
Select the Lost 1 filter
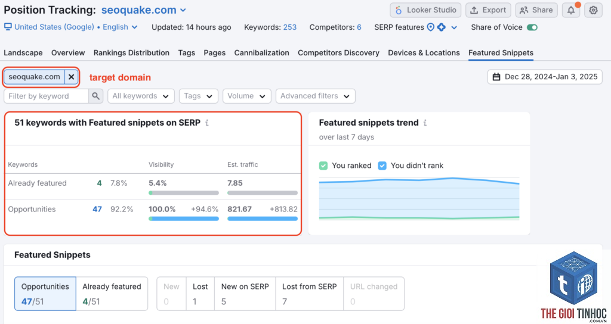[x=200, y=294]
